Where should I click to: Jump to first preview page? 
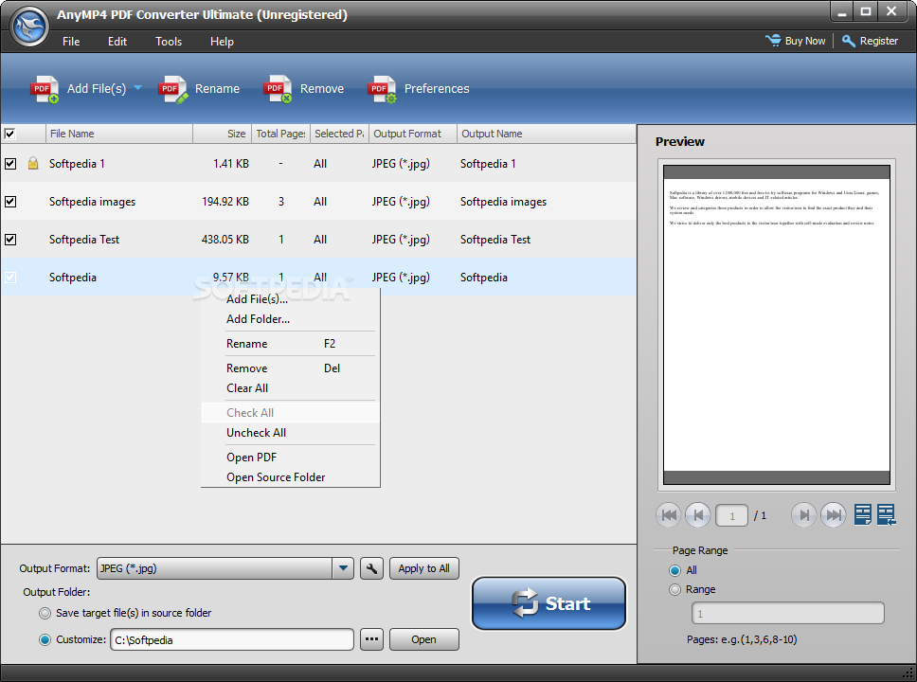click(x=669, y=515)
